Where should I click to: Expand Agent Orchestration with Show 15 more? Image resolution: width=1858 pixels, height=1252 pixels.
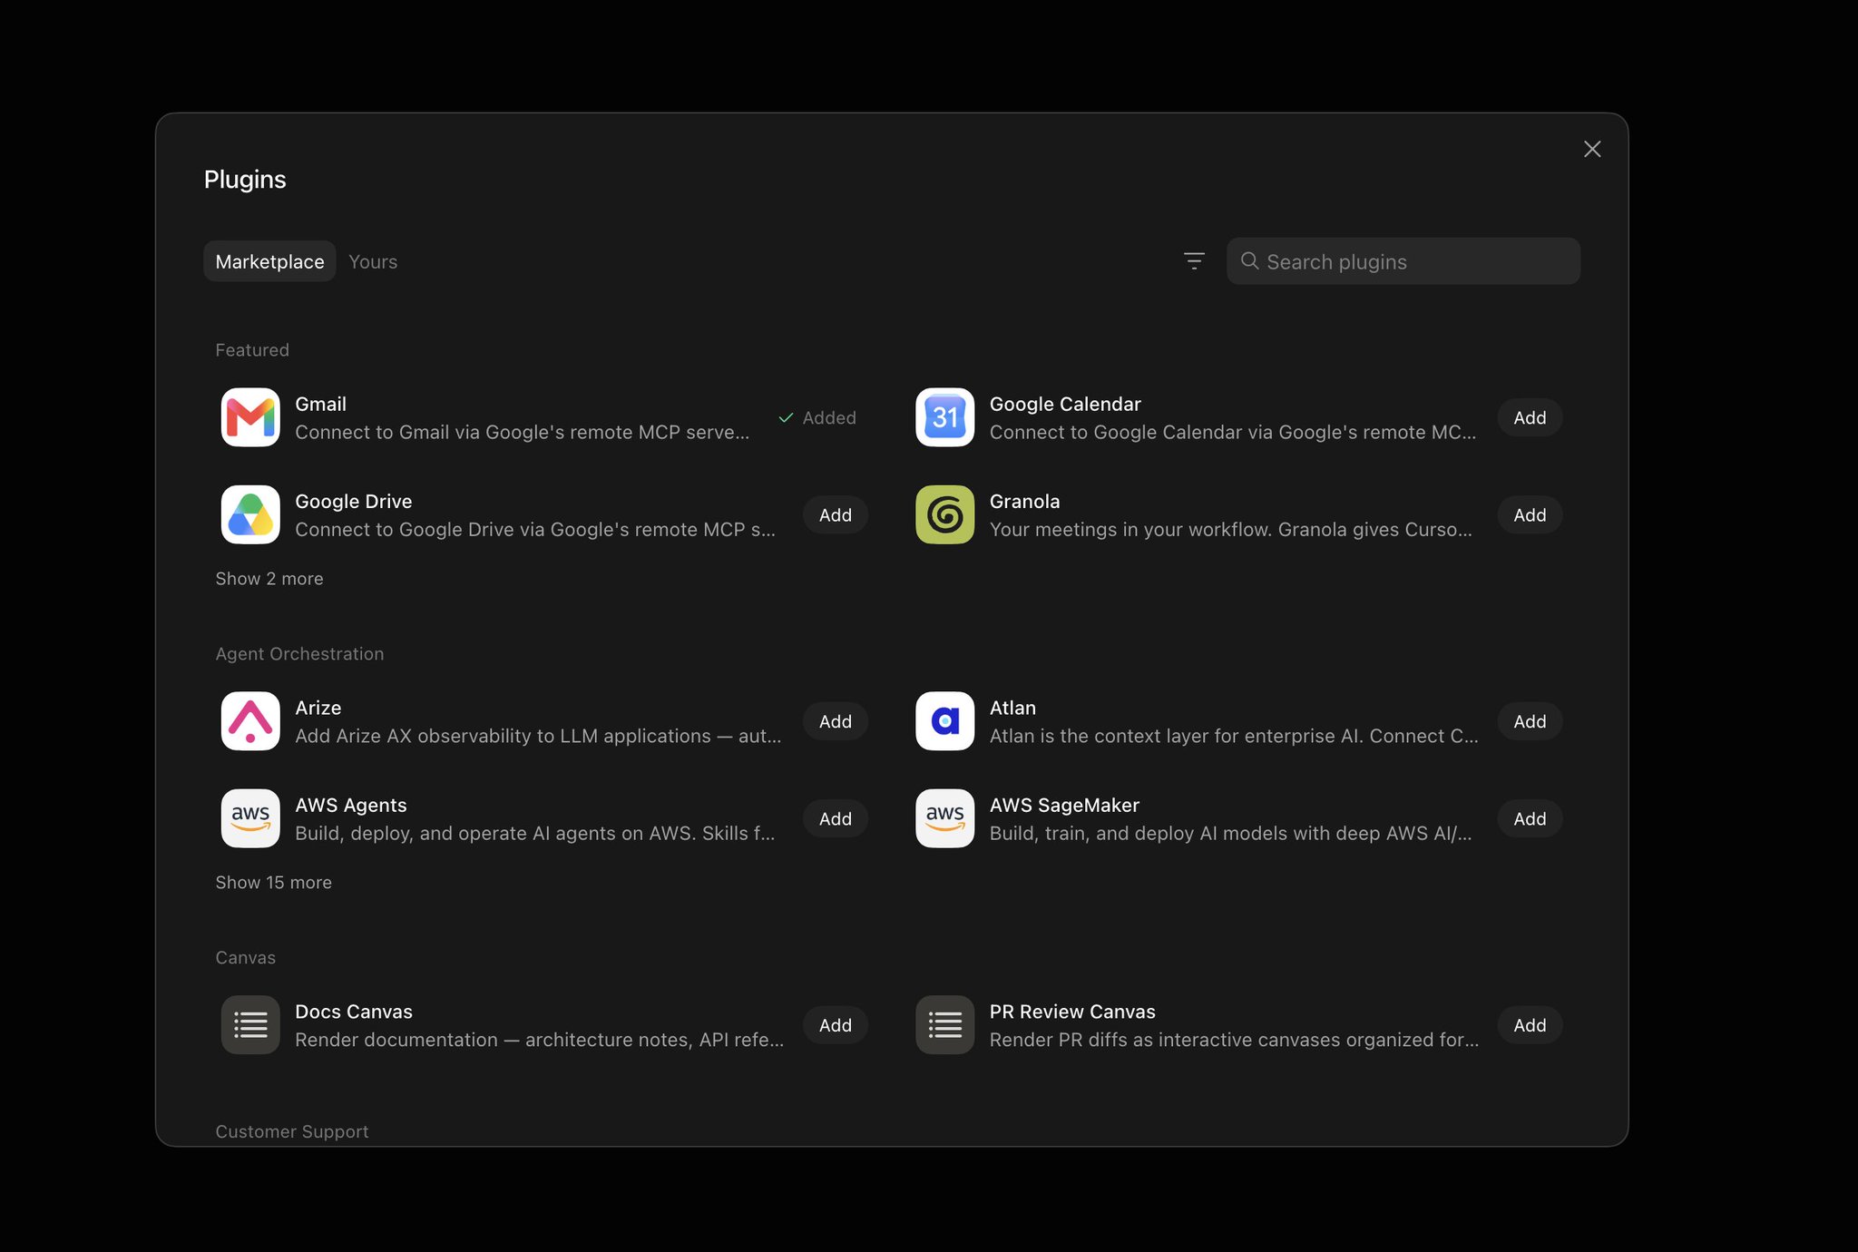pos(273,883)
